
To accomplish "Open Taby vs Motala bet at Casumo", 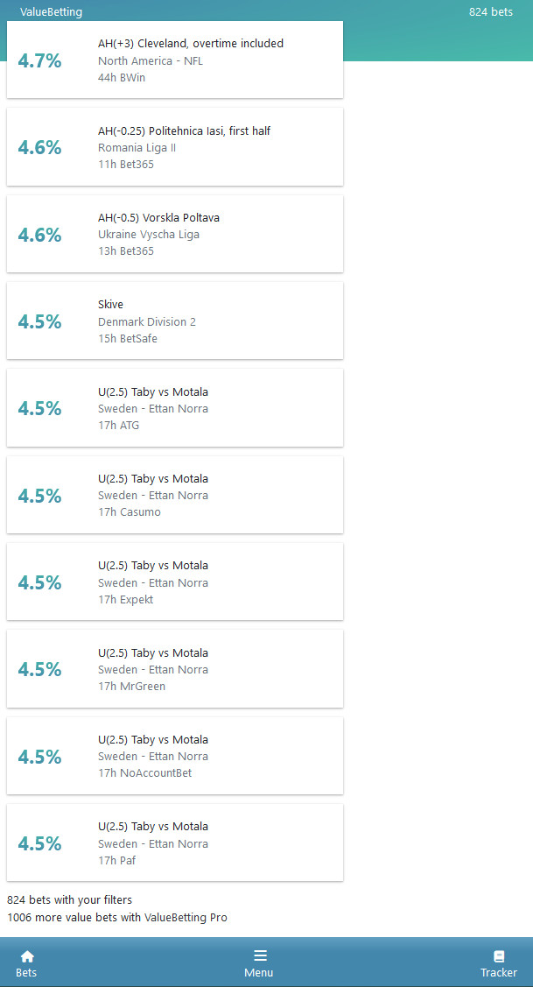I will 175,495.
